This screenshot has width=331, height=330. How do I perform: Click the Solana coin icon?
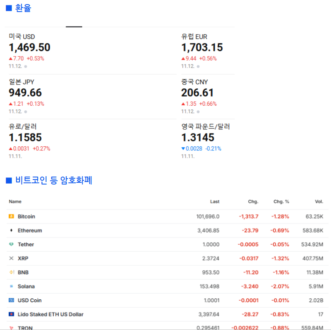(x=11, y=286)
